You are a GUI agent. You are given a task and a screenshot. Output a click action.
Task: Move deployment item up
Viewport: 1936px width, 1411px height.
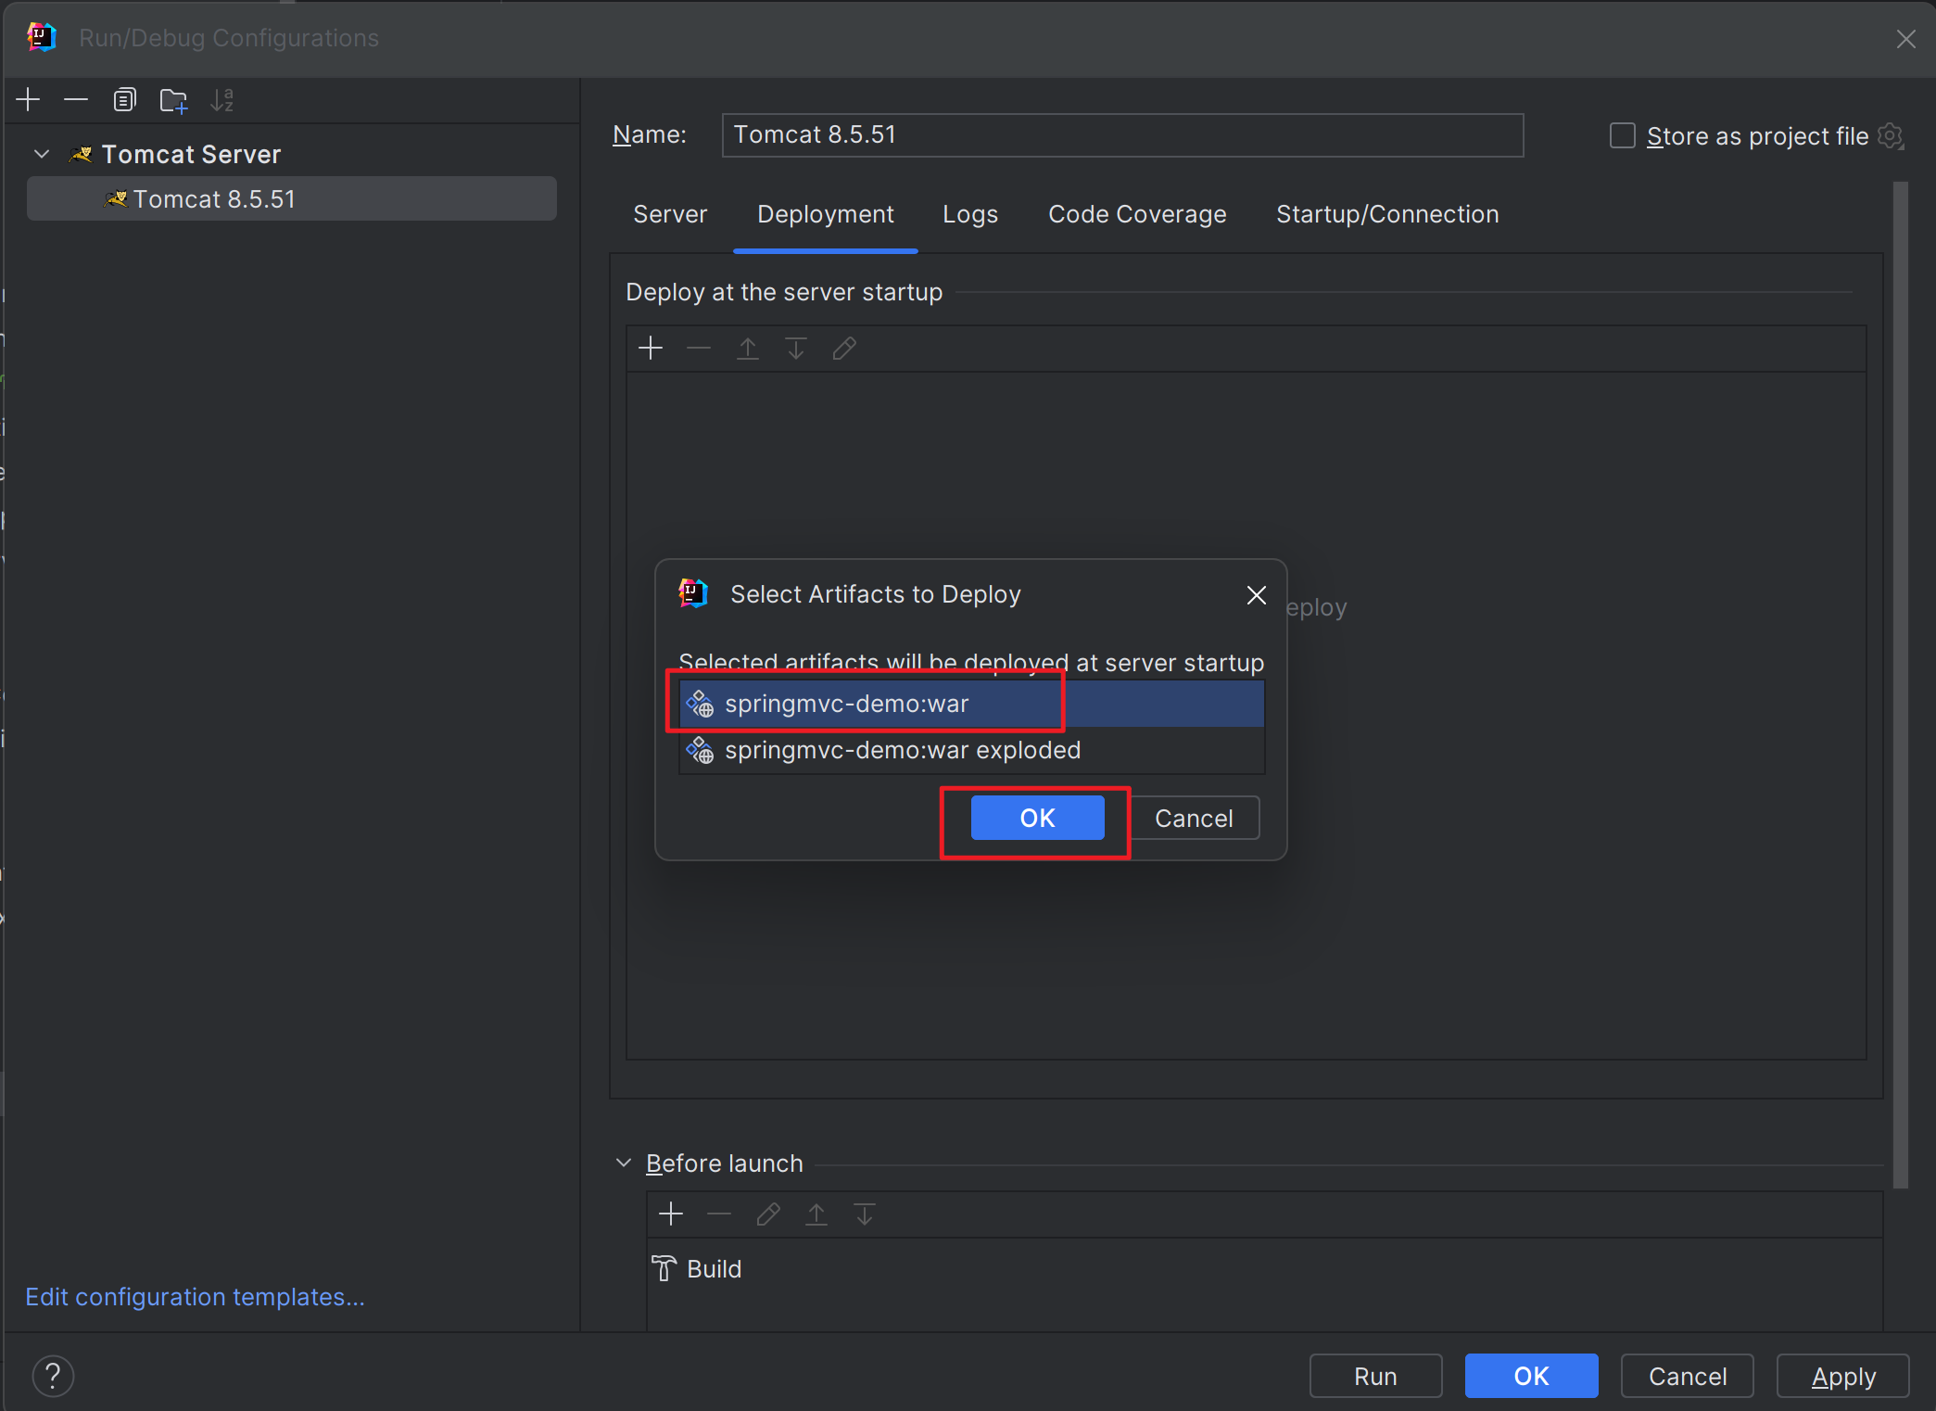coord(748,349)
